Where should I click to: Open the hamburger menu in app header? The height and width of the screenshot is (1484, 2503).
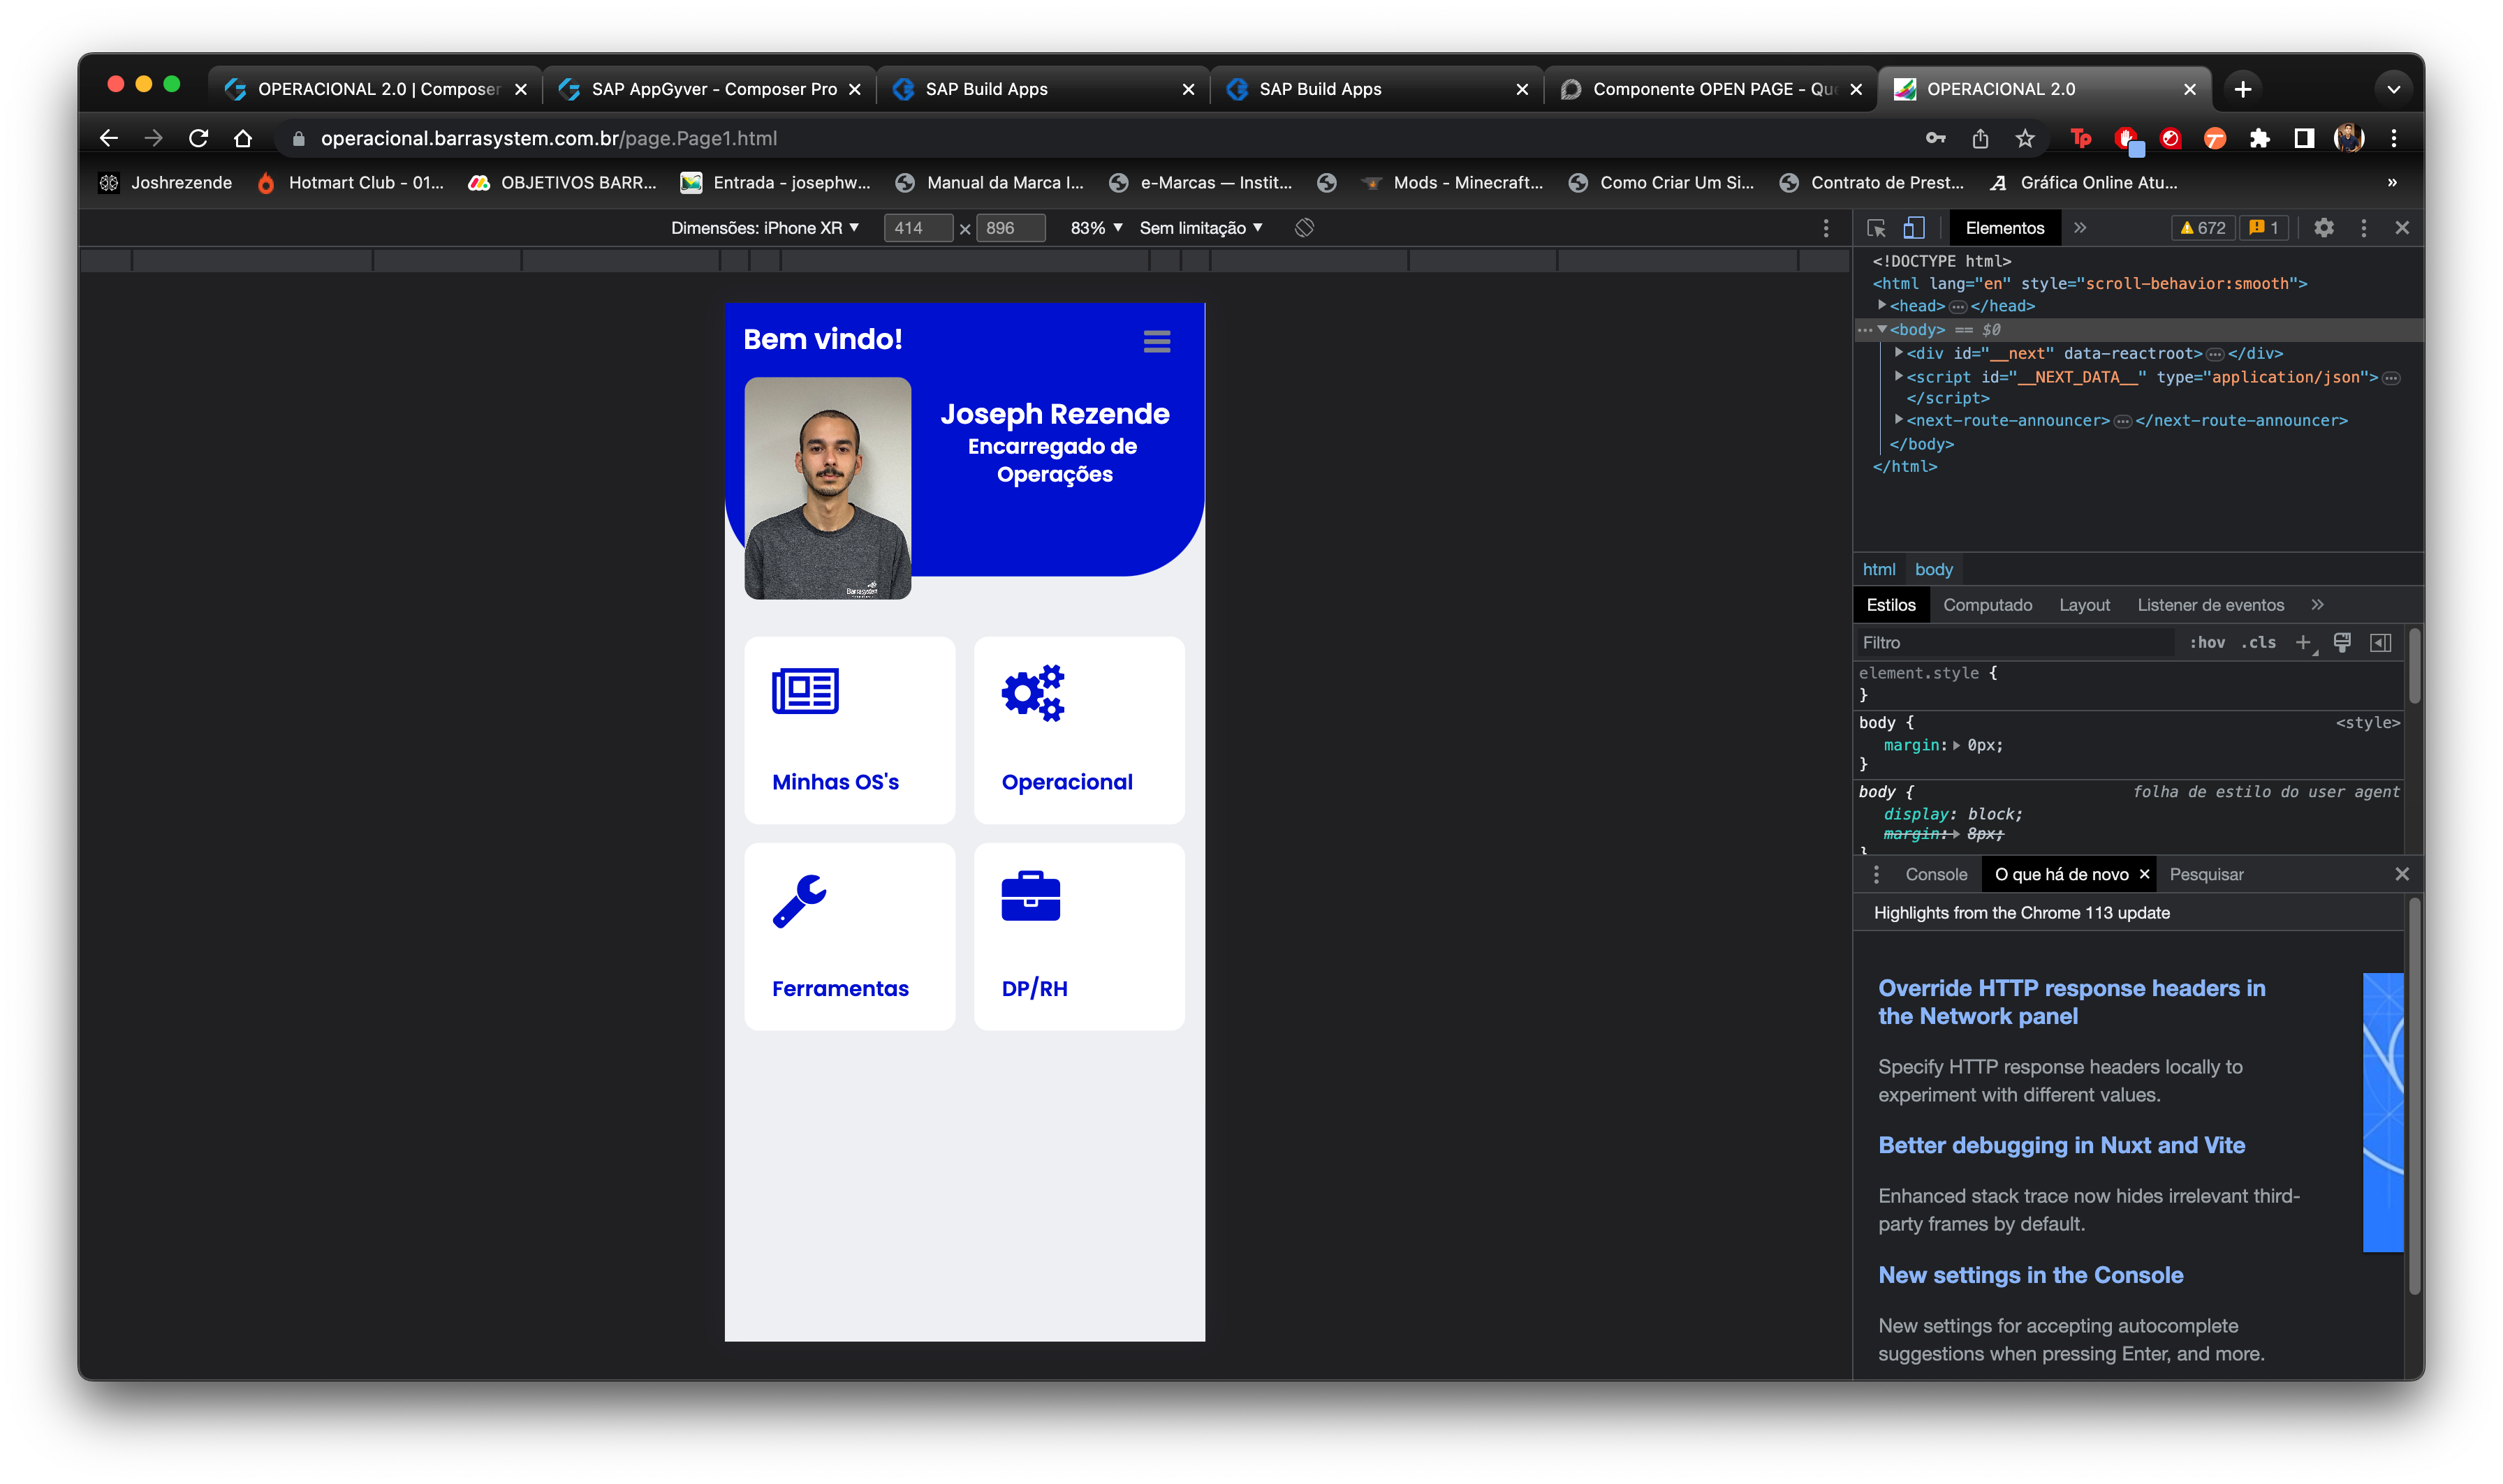tap(1157, 342)
